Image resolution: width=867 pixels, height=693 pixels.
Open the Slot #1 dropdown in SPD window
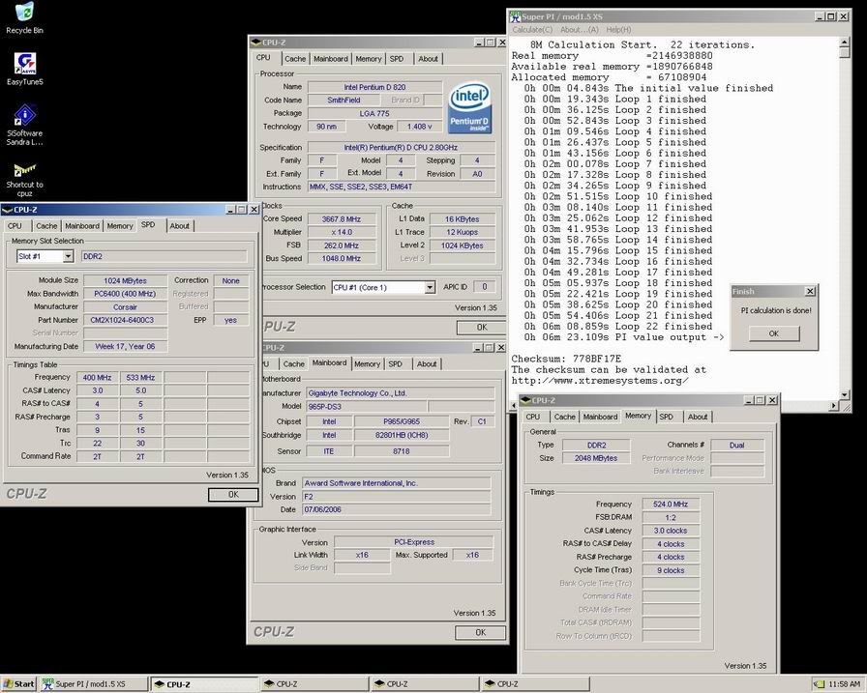pyautogui.click(x=68, y=256)
